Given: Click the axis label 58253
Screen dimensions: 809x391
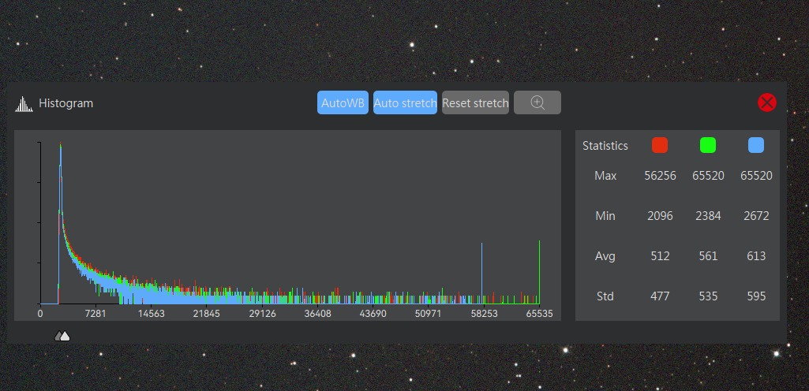Looking at the screenshot, I should coord(484,313).
